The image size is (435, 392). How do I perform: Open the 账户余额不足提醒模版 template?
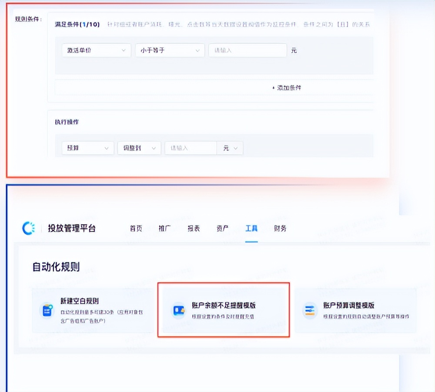[x=224, y=309]
